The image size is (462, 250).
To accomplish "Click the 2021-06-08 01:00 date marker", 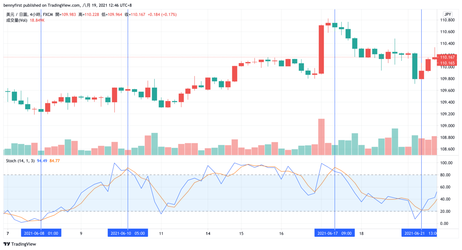I will click(41, 233).
